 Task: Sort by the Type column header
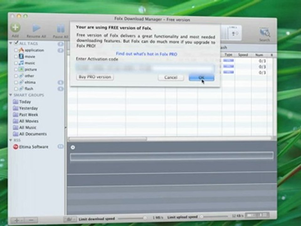point(229,55)
